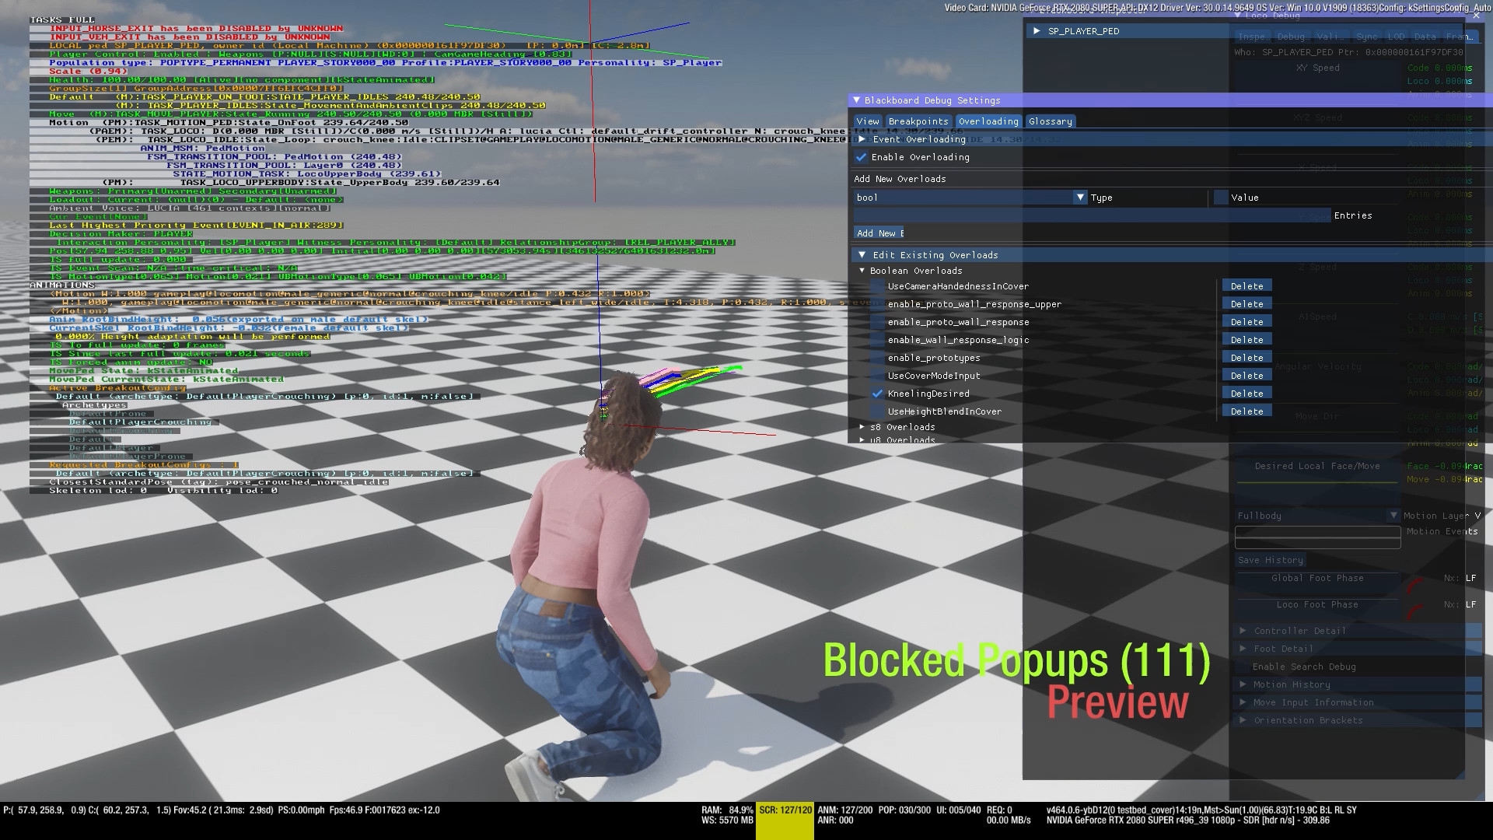Open the Debug... tab in Loco Debug

point(1291,37)
